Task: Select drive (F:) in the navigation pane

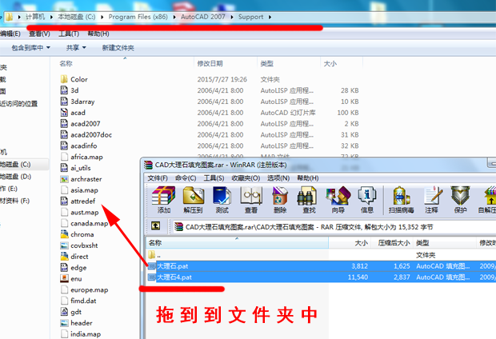Action: 15,201
